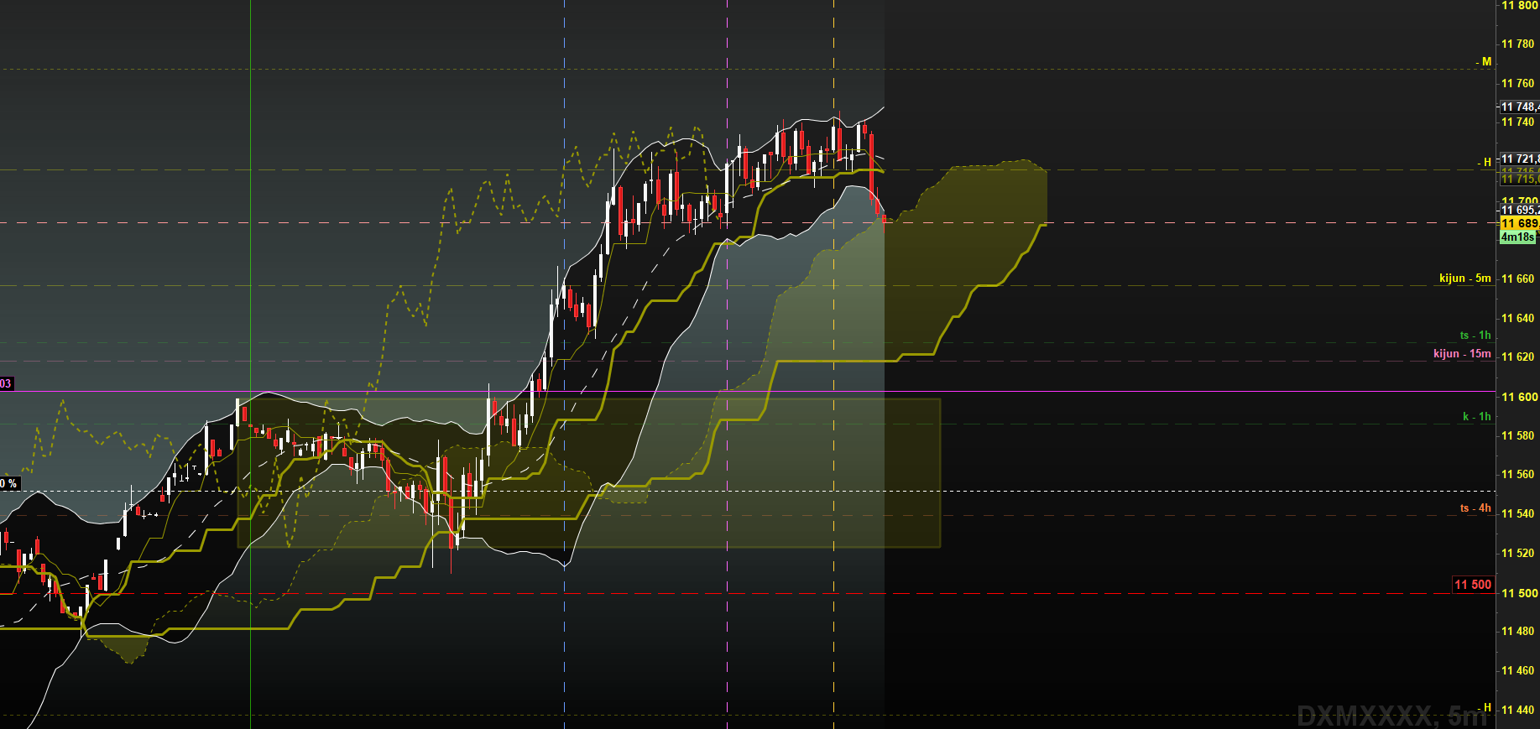Click the upper '- H' level label near 11 721
This screenshot has width=1540, height=729.
(1485, 163)
